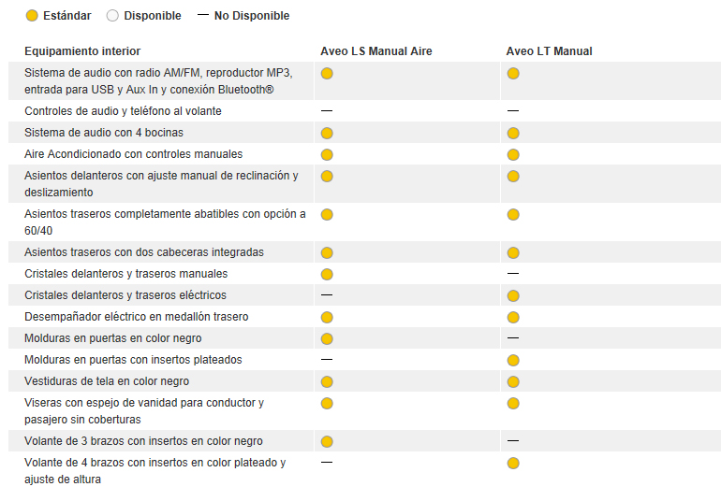The height and width of the screenshot is (501, 721).
Task: Click Aveo LS dash for Controles de audio row
Action: [x=327, y=111]
